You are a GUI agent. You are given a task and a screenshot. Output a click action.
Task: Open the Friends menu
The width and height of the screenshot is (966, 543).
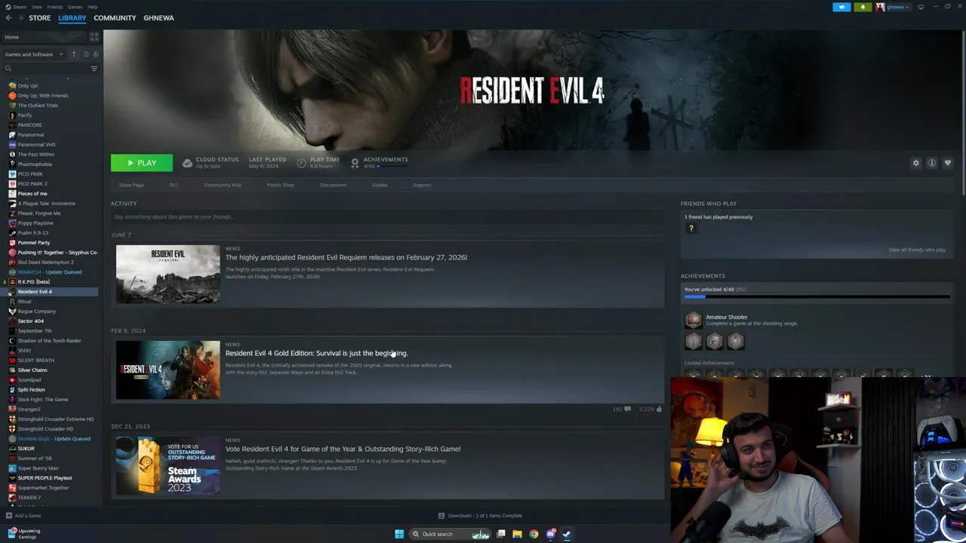pyautogui.click(x=55, y=7)
